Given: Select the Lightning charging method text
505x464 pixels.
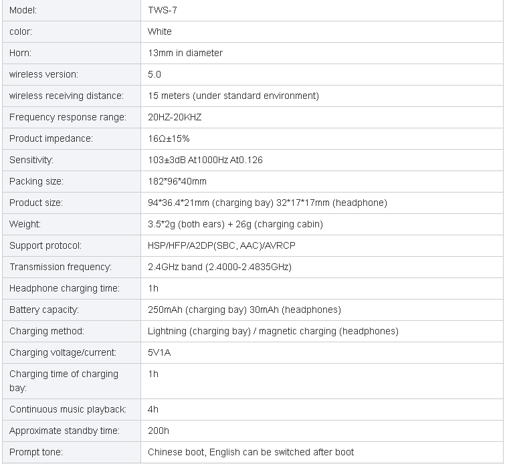Looking at the screenshot, I should pyautogui.click(x=273, y=331).
